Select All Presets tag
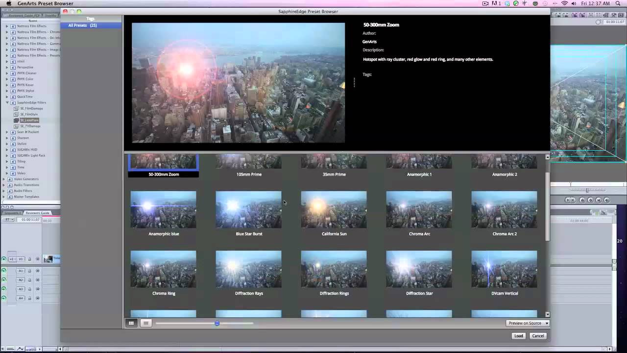This screenshot has width=627, height=353. click(x=91, y=25)
